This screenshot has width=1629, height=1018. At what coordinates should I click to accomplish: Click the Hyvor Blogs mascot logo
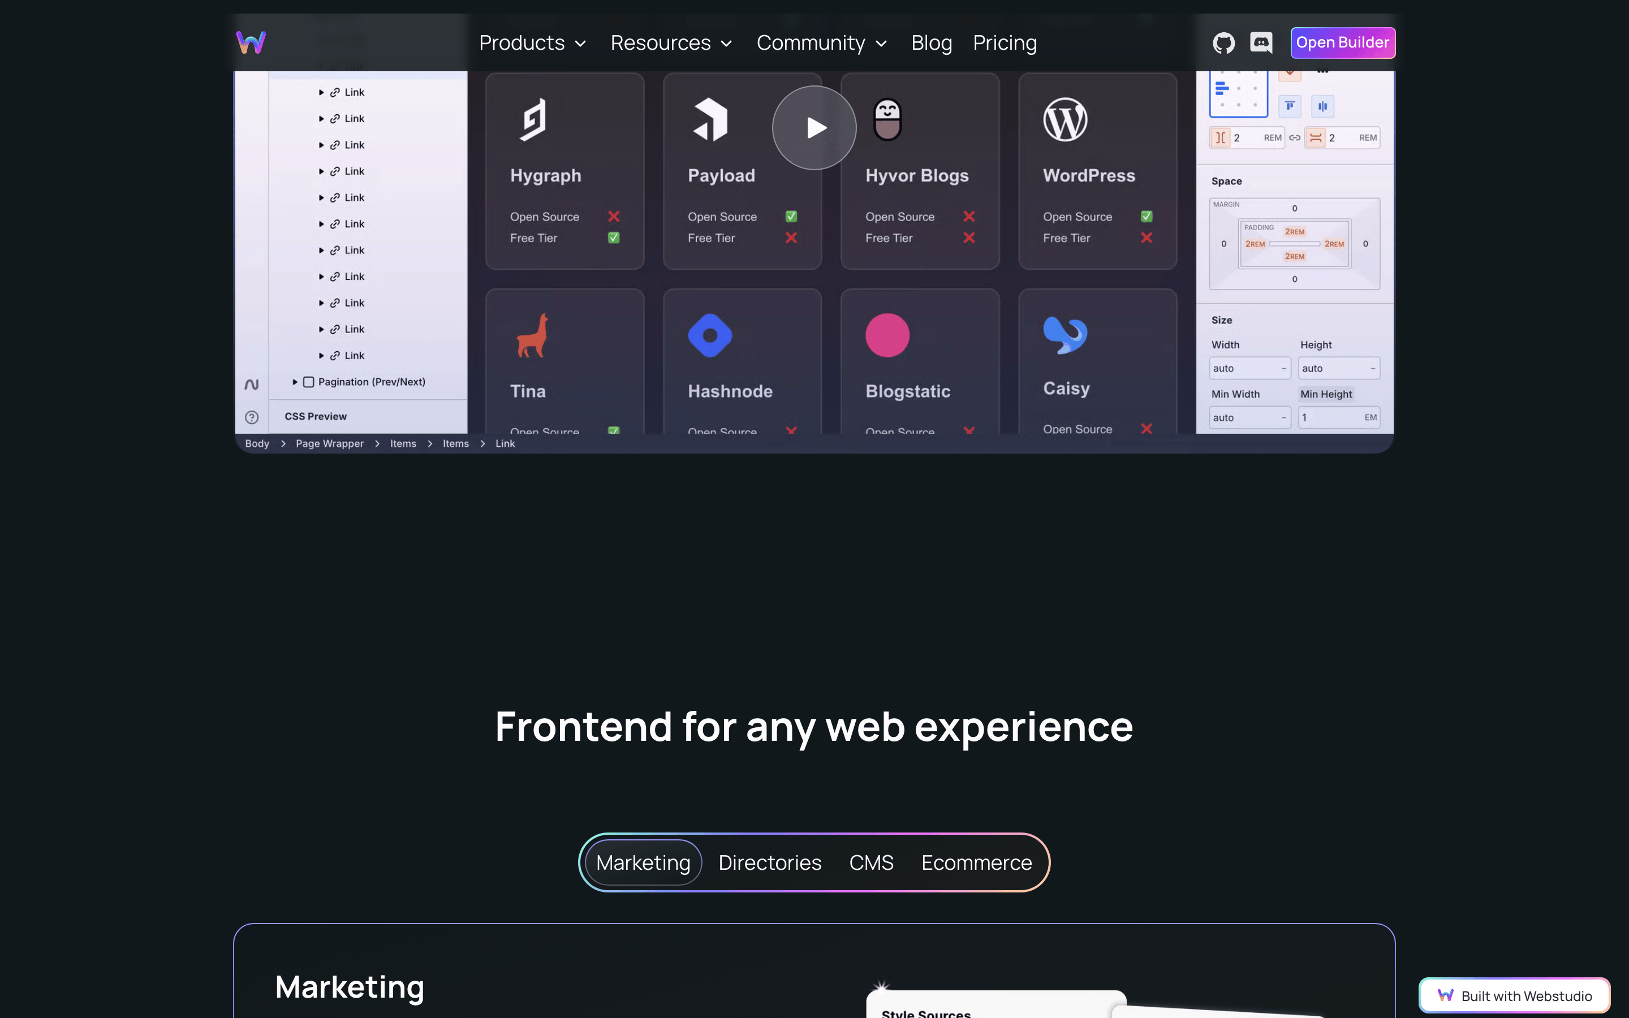click(x=887, y=120)
